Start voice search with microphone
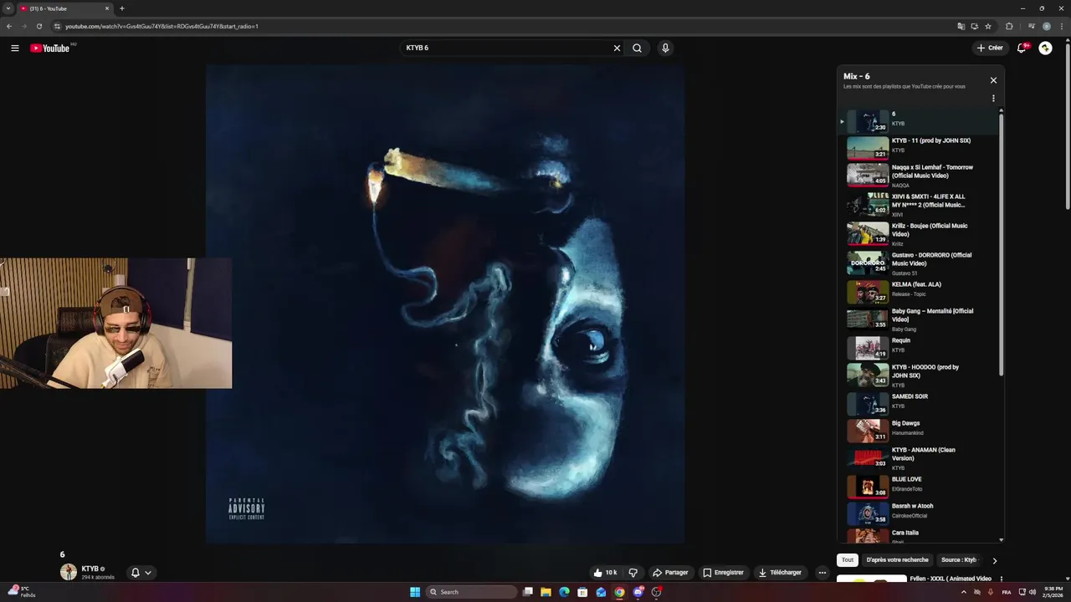Viewport: 1071px width, 602px height. [x=665, y=48]
